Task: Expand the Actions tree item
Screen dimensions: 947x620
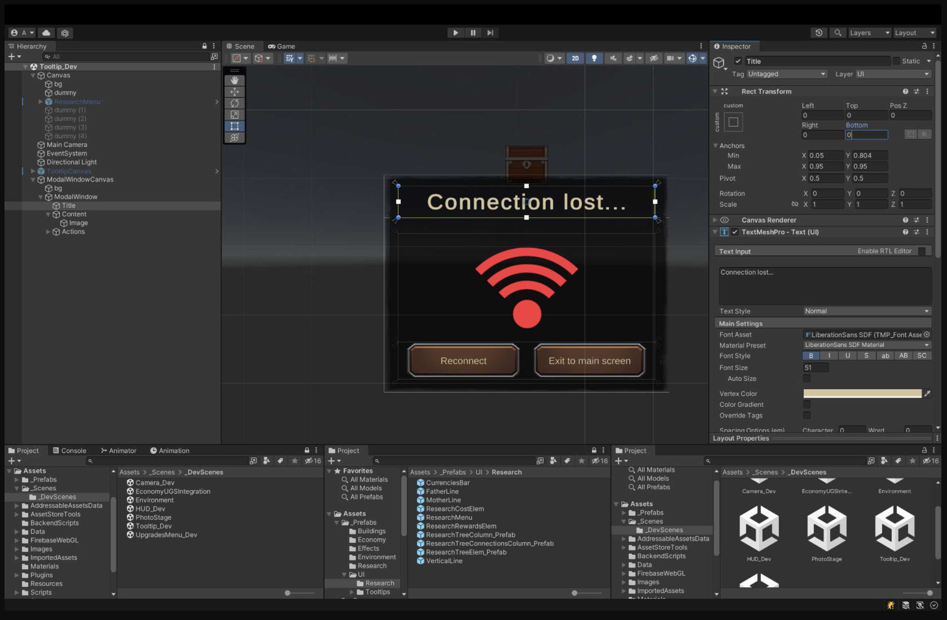Action: pyautogui.click(x=48, y=232)
